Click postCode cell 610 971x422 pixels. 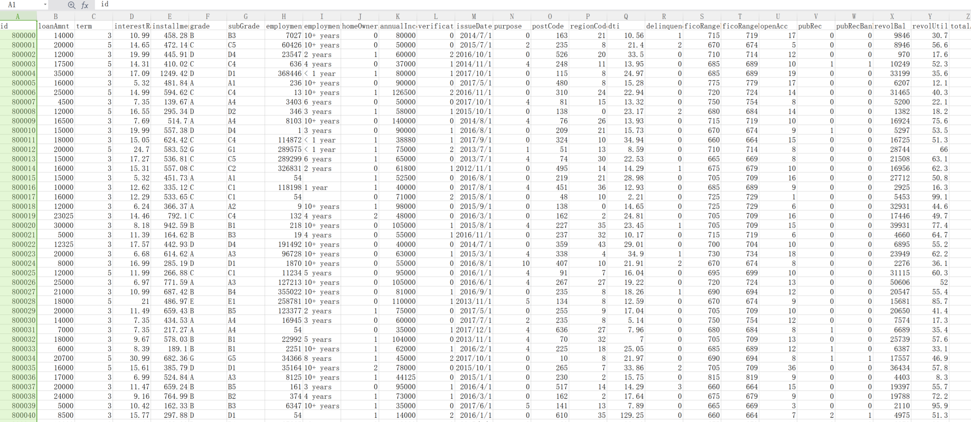(x=550, y=415)
